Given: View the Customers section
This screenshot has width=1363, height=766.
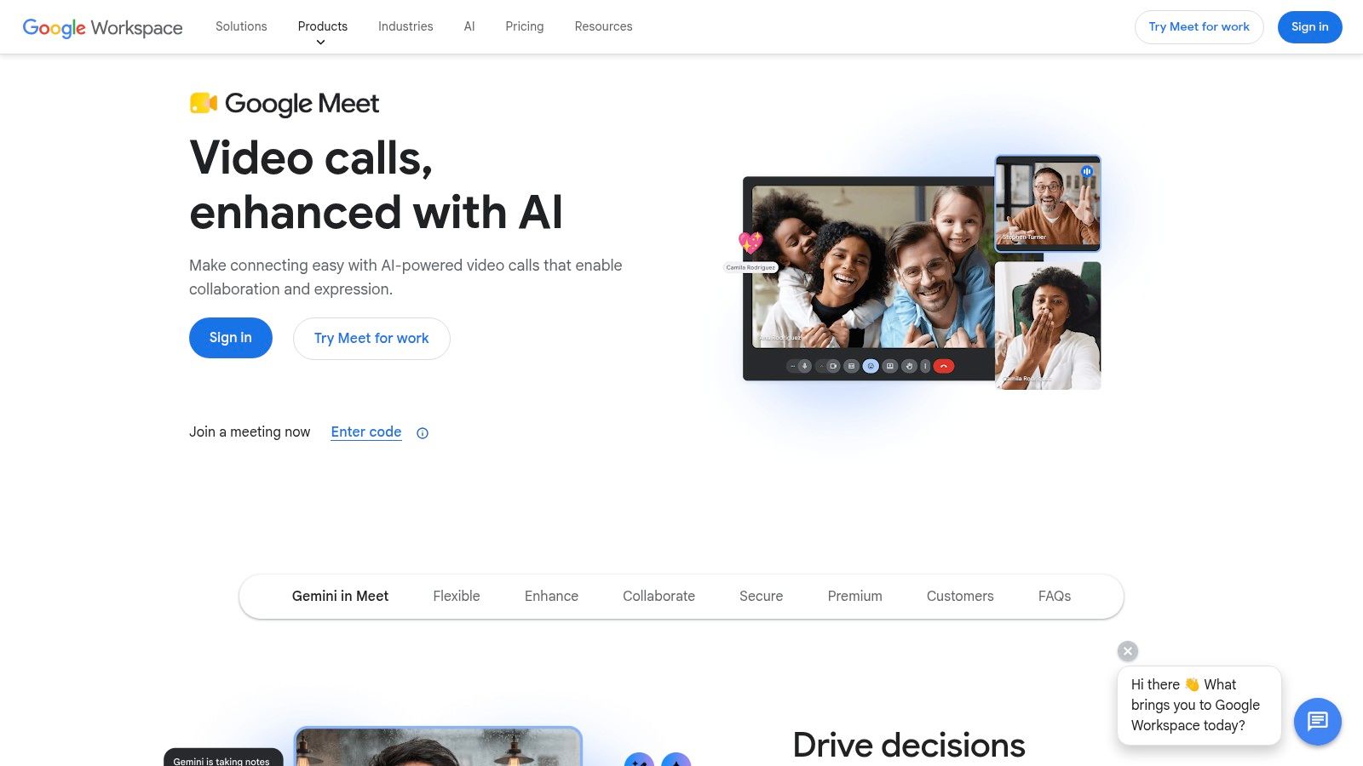Looking at the screenshot, I should pyautogui.click(x=960, y=597).
